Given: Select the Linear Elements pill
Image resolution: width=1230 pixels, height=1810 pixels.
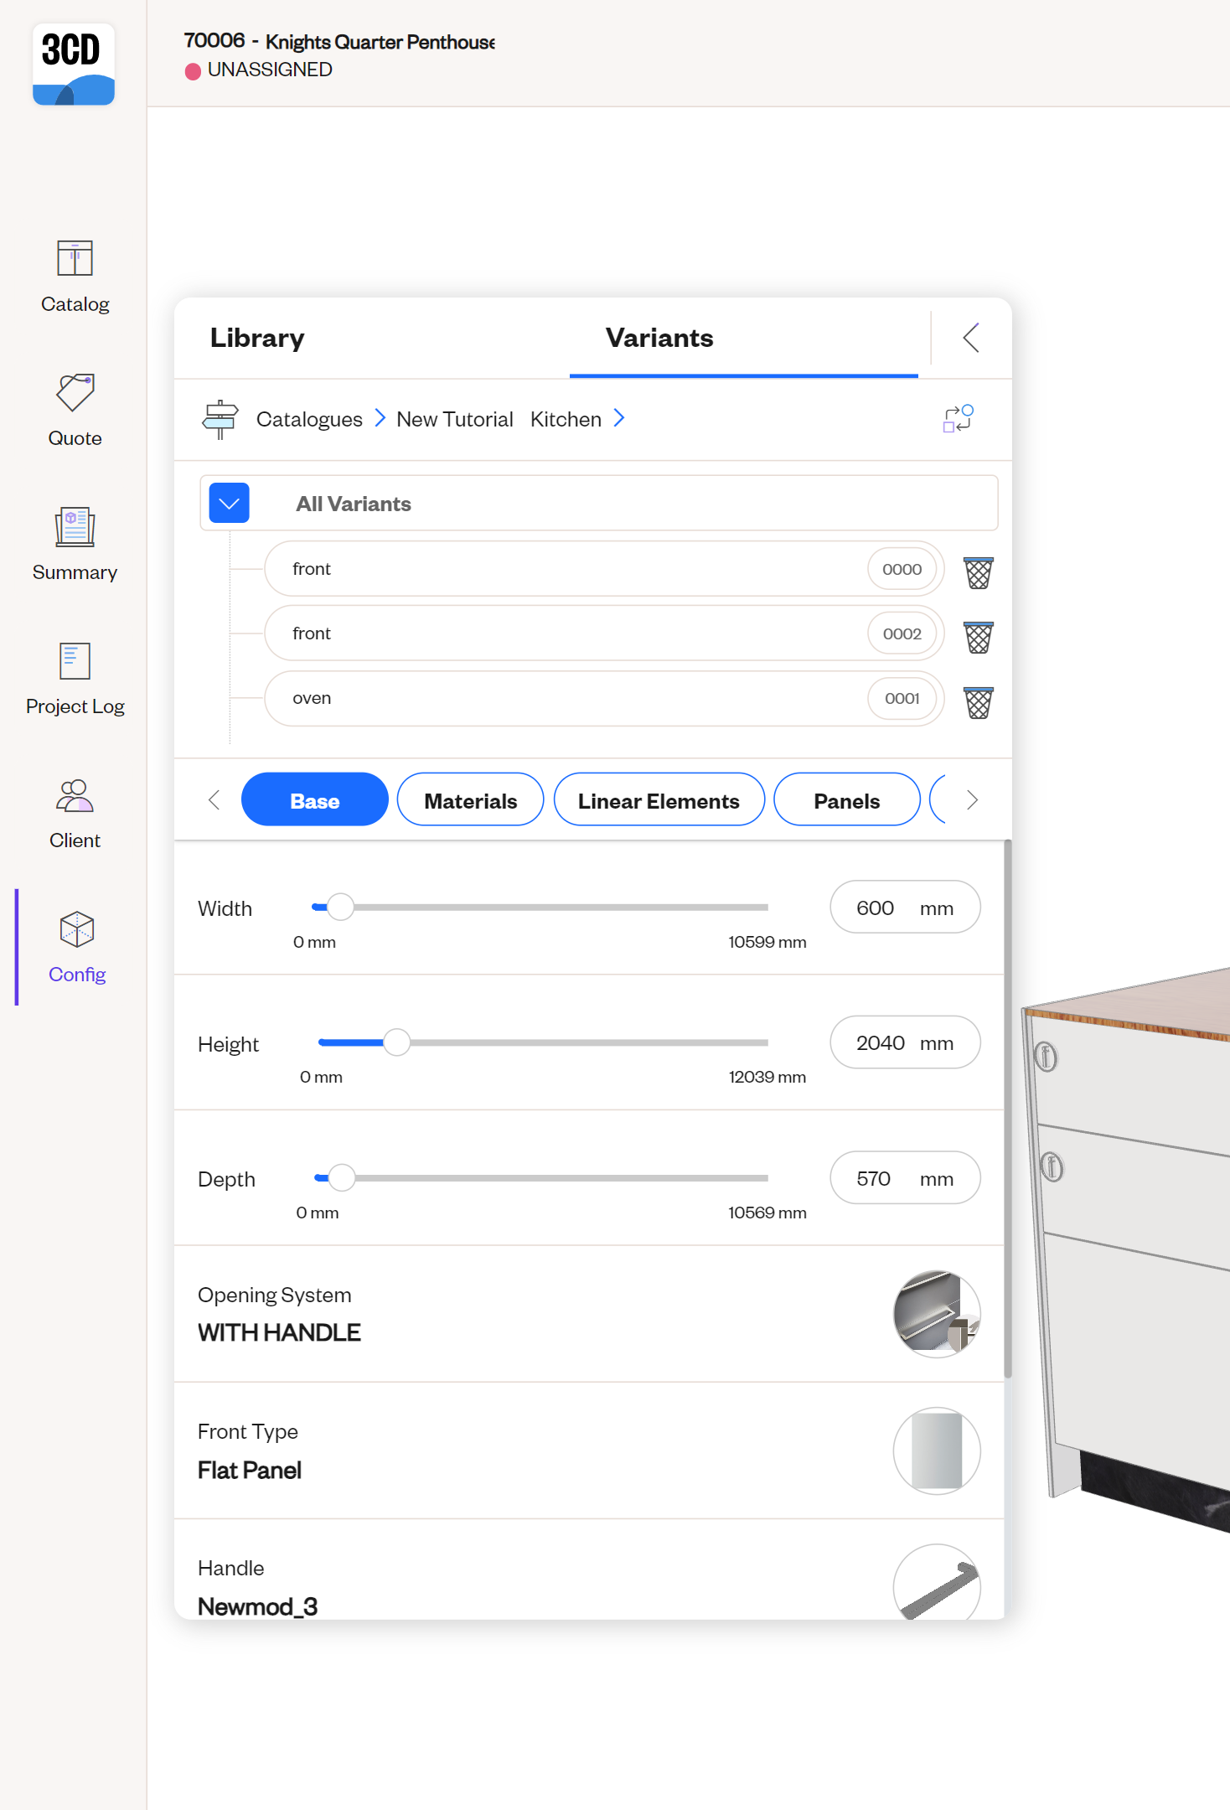Looking at the screenshot, I should [659, 800].
